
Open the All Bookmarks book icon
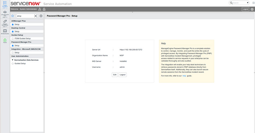[5, 31]
